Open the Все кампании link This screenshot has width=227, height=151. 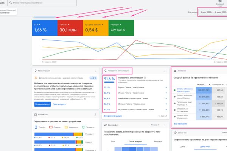[x=180, y=124]
